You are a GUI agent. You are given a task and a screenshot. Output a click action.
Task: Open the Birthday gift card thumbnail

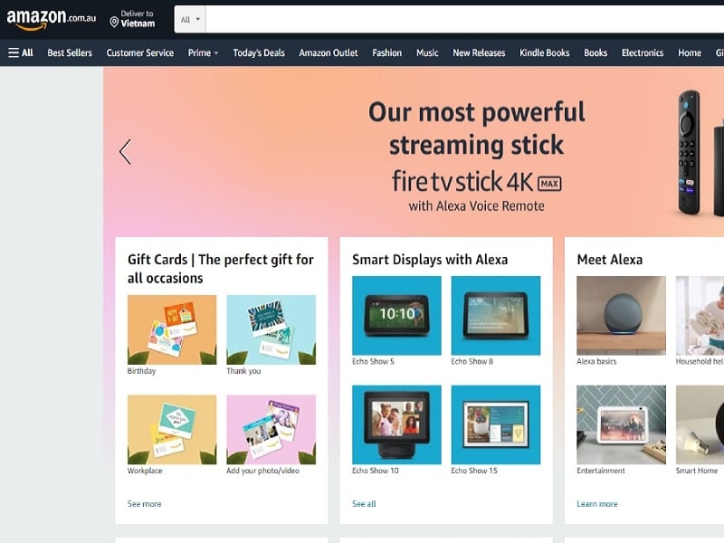tap(172, 329)
